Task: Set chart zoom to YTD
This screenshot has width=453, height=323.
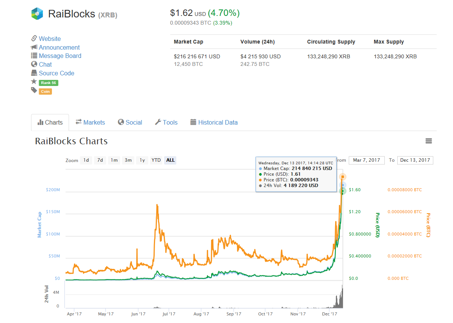Action: pyautogui.click(x=156, y=160)
